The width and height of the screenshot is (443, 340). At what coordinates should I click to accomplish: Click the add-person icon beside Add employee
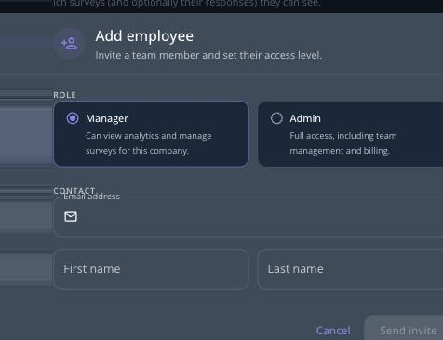pos(70,44)
